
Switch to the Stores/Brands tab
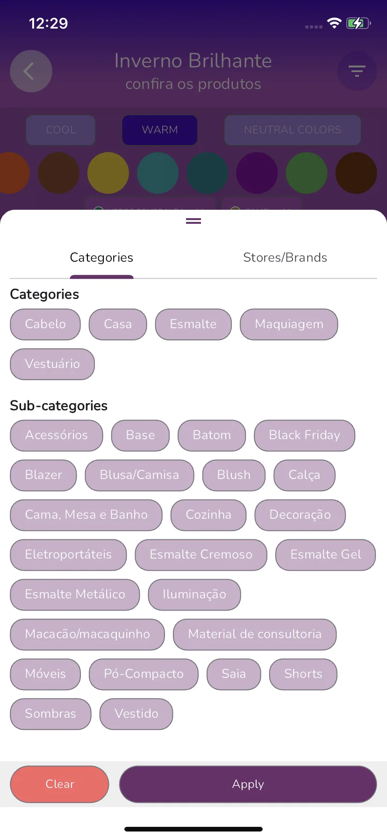tap(285, 258)
